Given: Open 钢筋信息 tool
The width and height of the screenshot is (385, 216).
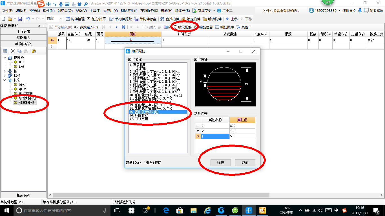Looking at the screenshot, I should coord(203,27).
